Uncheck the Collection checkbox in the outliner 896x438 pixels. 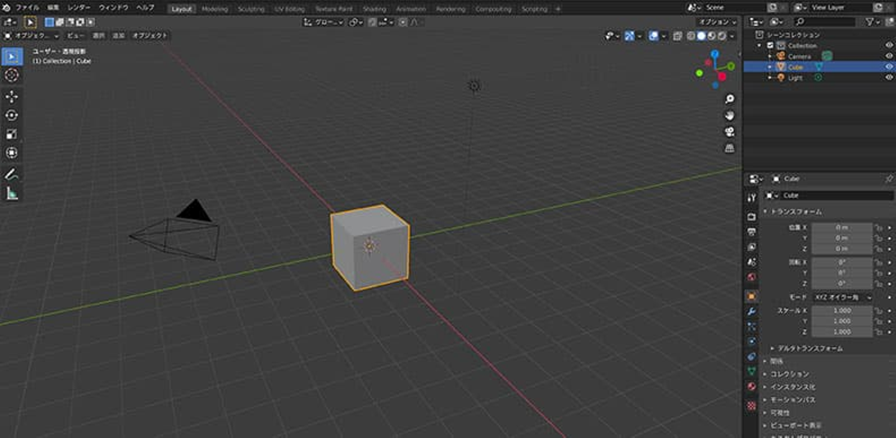770,45
